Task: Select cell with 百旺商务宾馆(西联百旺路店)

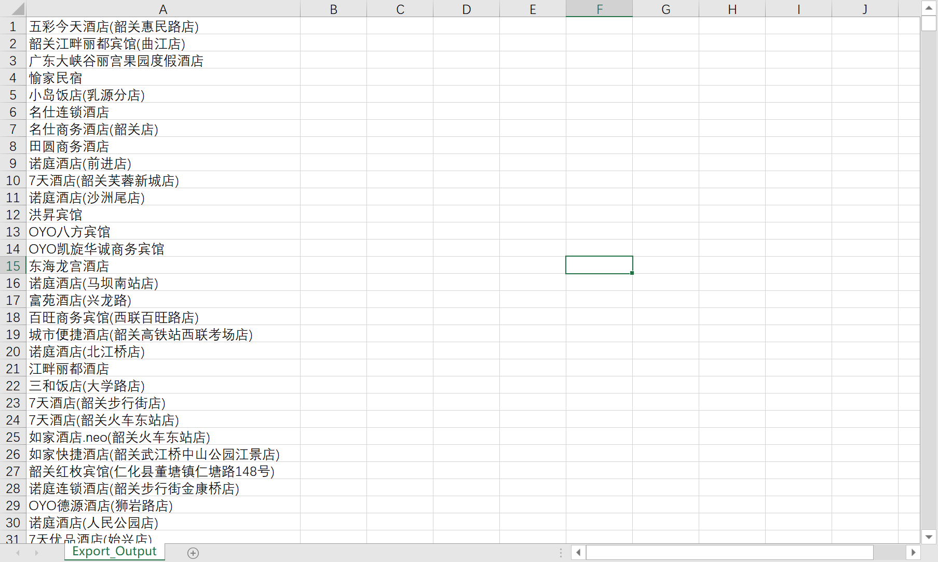Action: (x=163, y=317)
